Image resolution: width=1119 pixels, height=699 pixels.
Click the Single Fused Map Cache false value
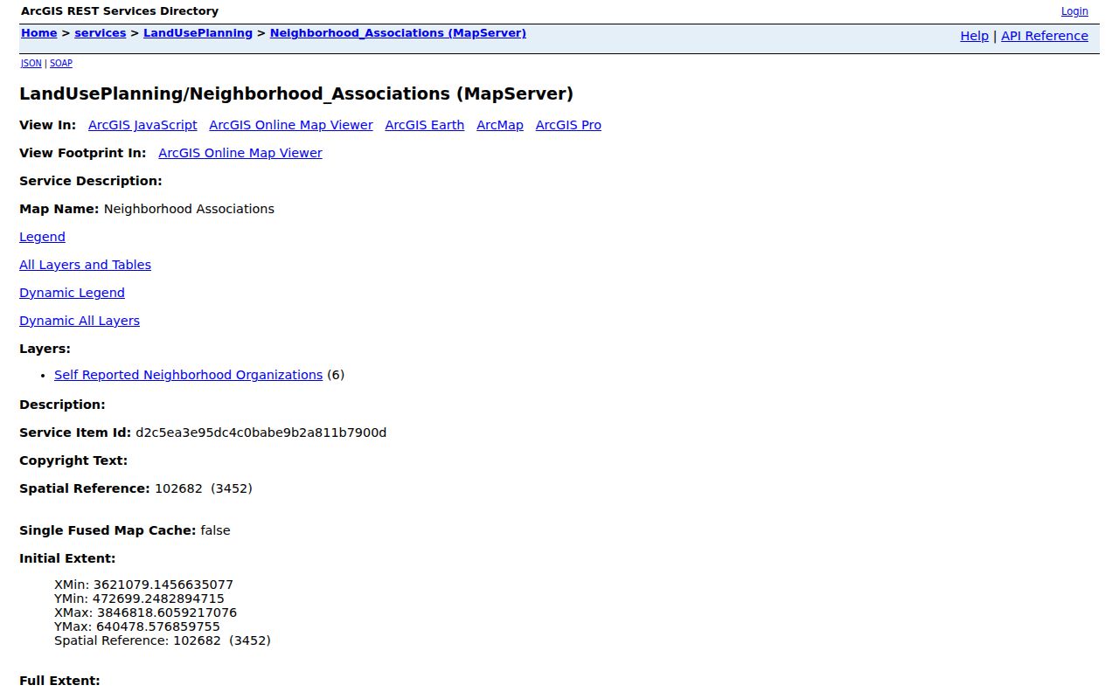click(x=215, y=530)
